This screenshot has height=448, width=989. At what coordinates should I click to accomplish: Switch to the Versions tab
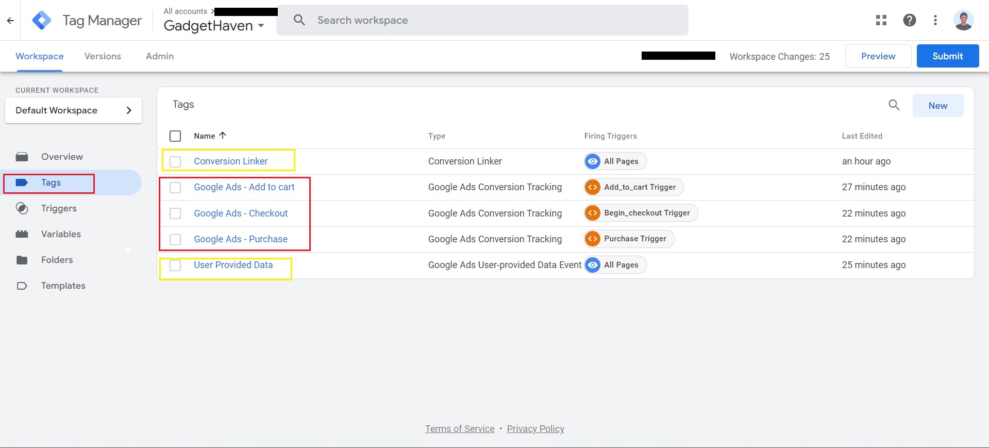click(x=103, y=56)
